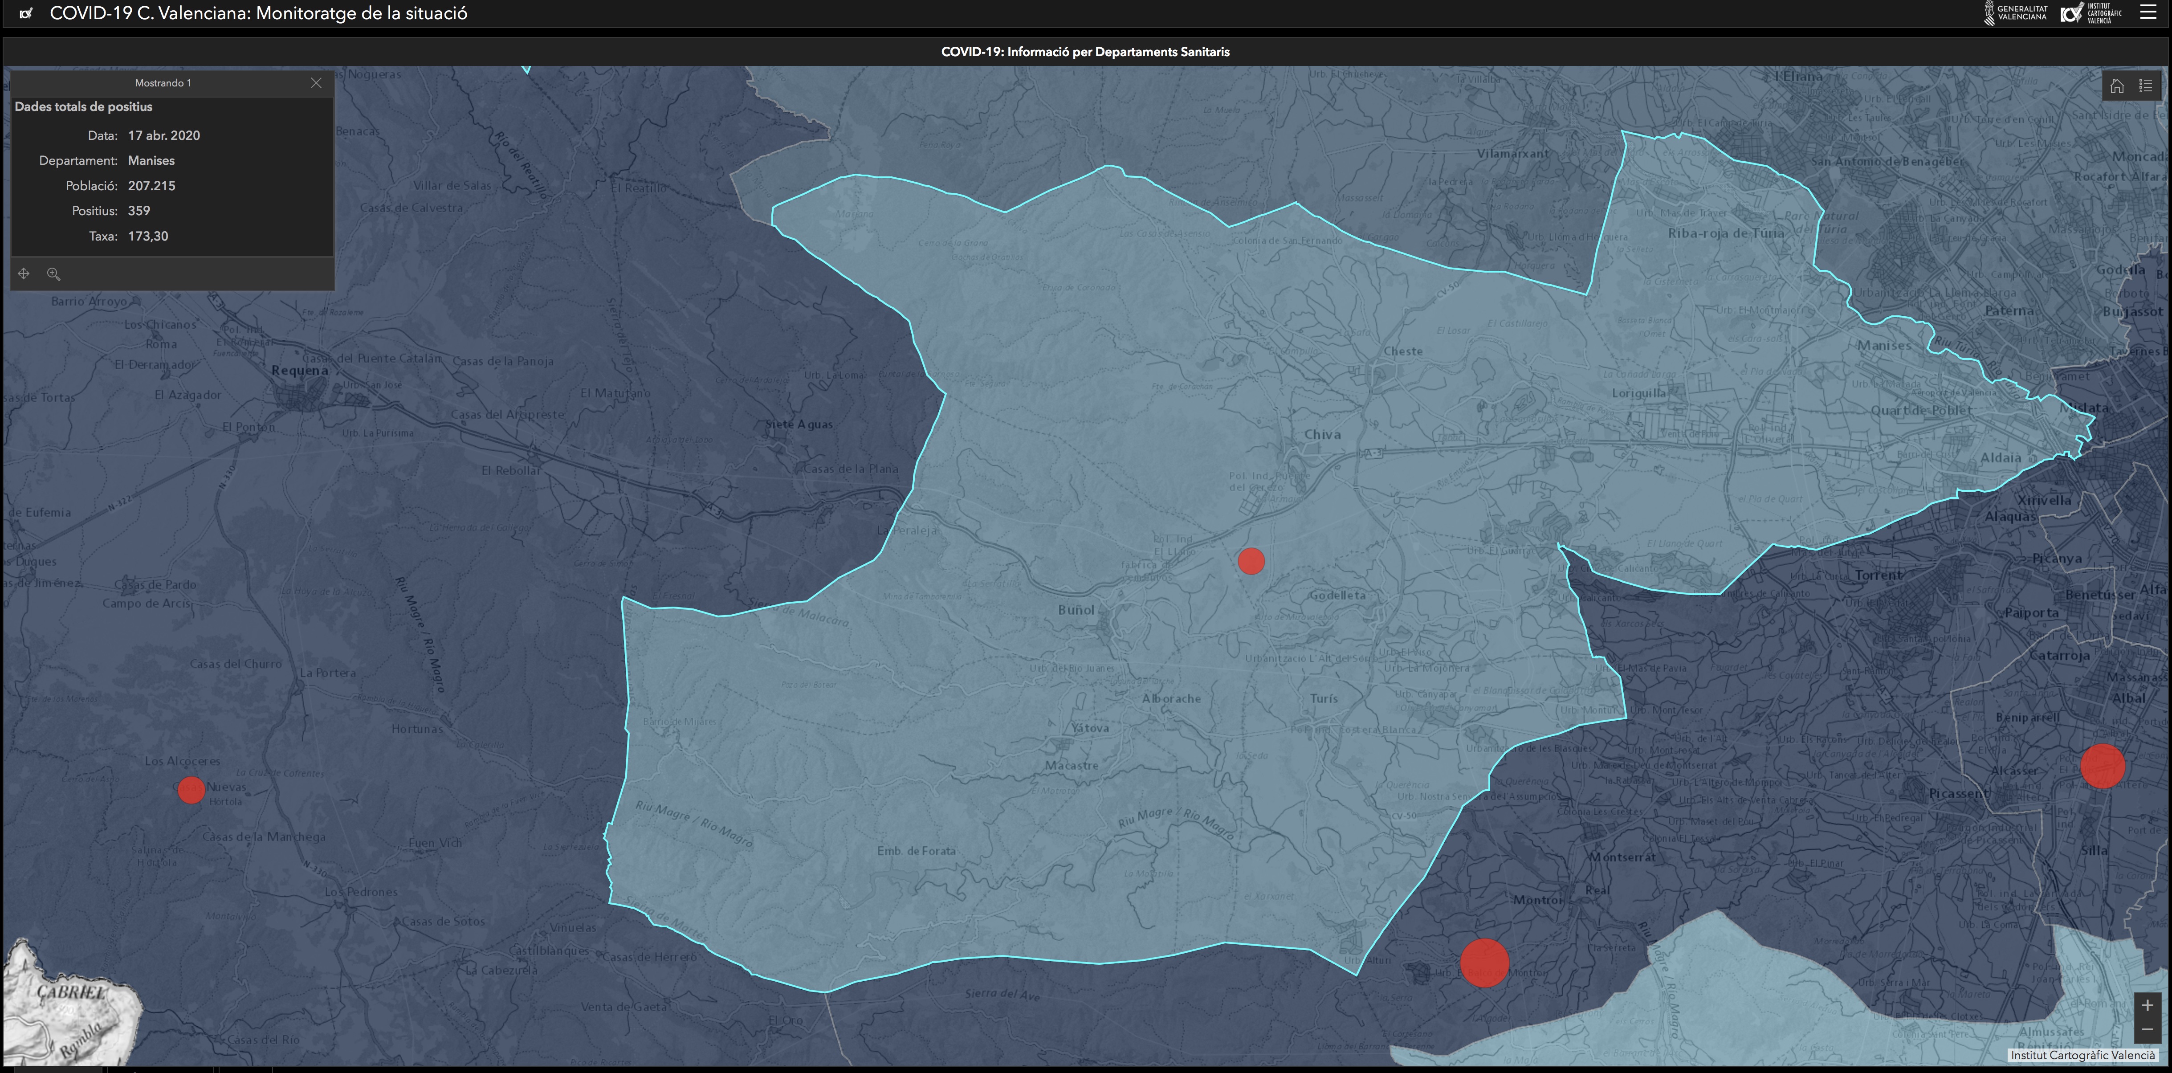The image size is (2172, 1073).
Task: Click the Dades totals de positius title
Action: [x=83, y=106]
